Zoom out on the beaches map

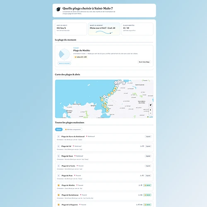pos(150,113)
